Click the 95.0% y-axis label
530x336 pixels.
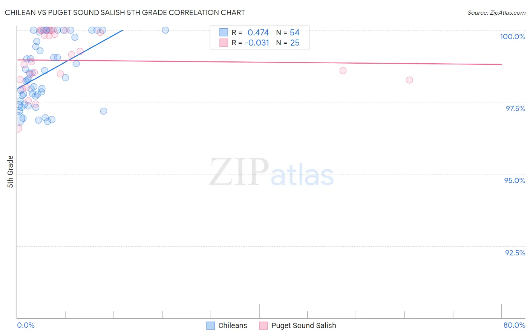tap(515, 180)
